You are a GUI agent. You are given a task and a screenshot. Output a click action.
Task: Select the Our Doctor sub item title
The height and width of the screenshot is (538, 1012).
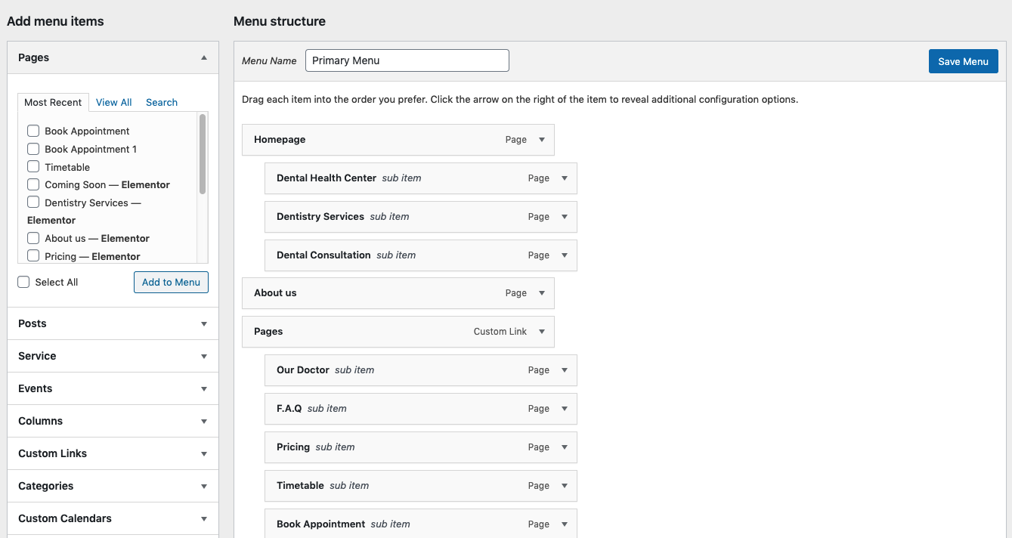[303, 370]
